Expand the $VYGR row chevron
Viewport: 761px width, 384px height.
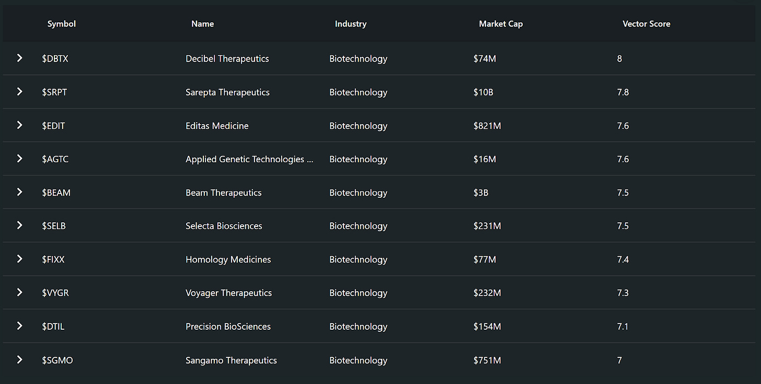(x=19, y=292)
